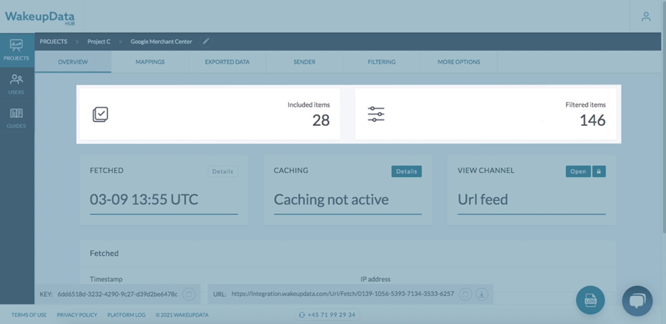Click the lock icon next to Open

coord(599,171)
